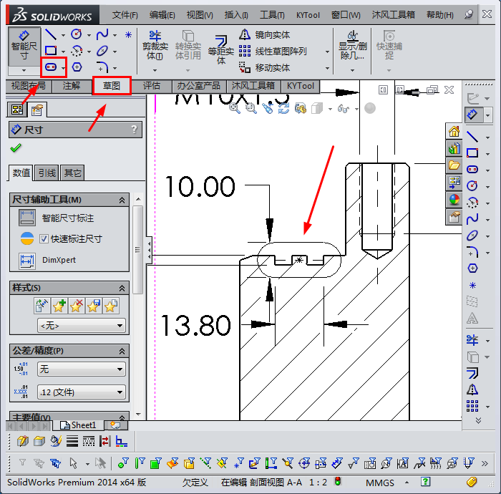The height and width of the screenshot is (494, 501).
Task: Select the 剪裁实体 trim entities tool
Action: (155, 45)
